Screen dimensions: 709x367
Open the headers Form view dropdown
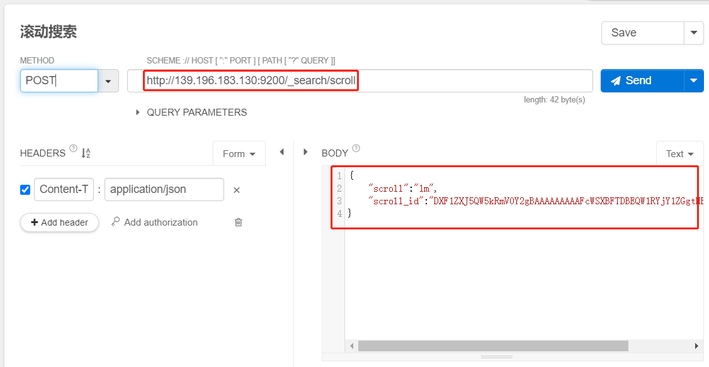coord(239,154)
